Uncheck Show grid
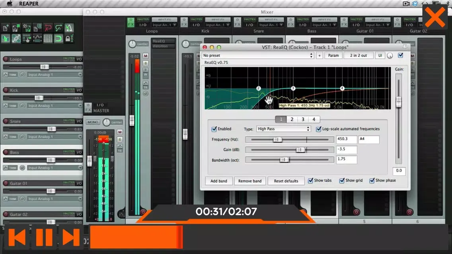The width and height of the screenshot is (452, 254). click(x=342, y=180)
